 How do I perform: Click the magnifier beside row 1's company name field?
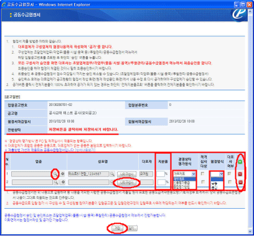(112, 174)
